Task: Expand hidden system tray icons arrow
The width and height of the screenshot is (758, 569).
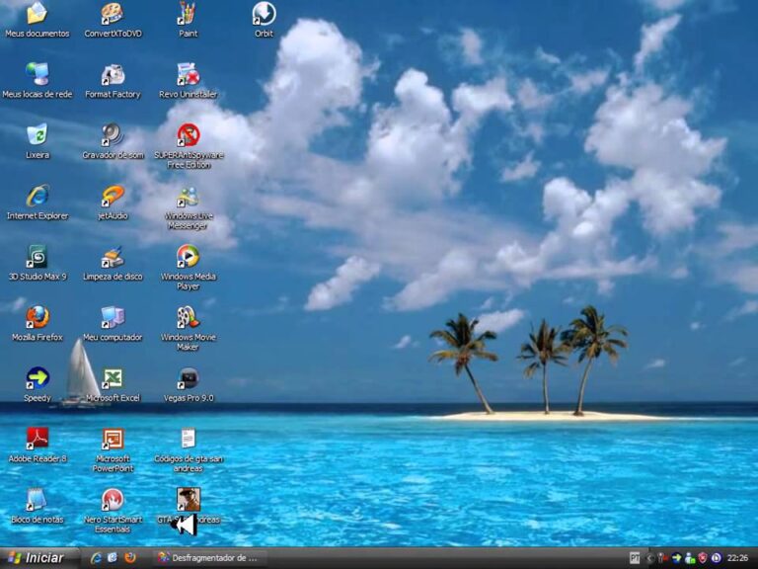Action: coord(649,558)
